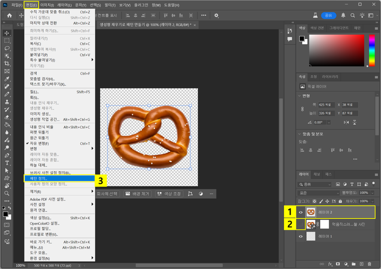Select the Type tool in the toolbar

[x=7, y=163]
